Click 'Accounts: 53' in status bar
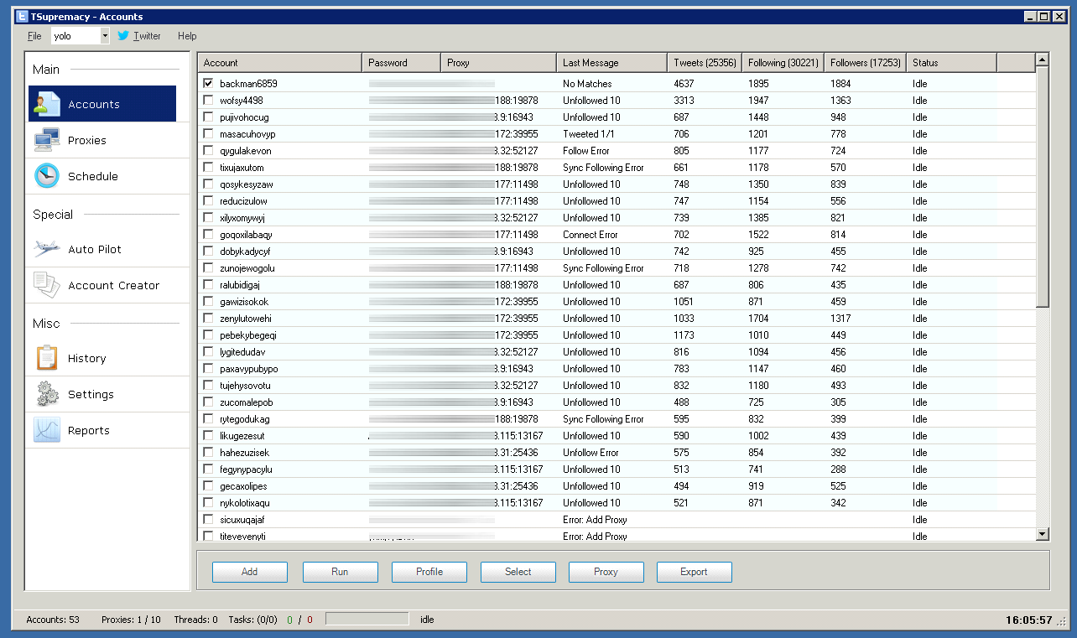This screenshot has height=638, width=1077. click(x=53, y=620)
